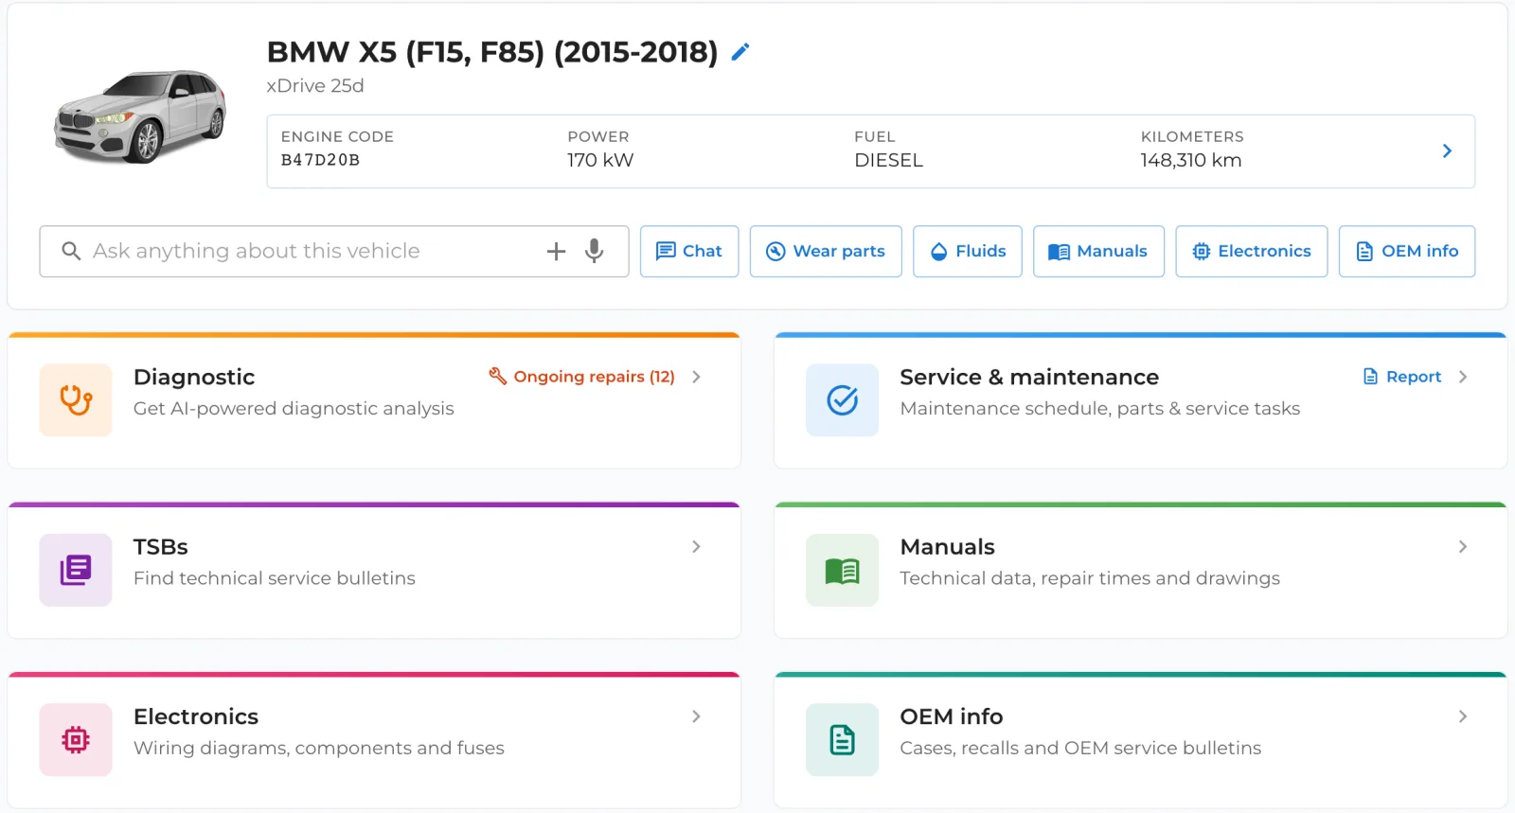Viewport: 1515px width, 813px height.
Task: Open the Manuals shortcut button in toolbar
Action: tap(1098, 251)
